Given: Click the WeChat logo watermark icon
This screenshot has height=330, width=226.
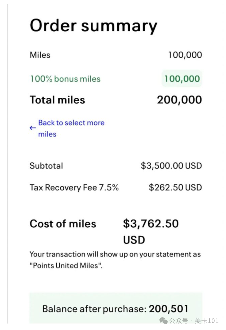Looking at the screenshot, I should [x=164, y=321].
